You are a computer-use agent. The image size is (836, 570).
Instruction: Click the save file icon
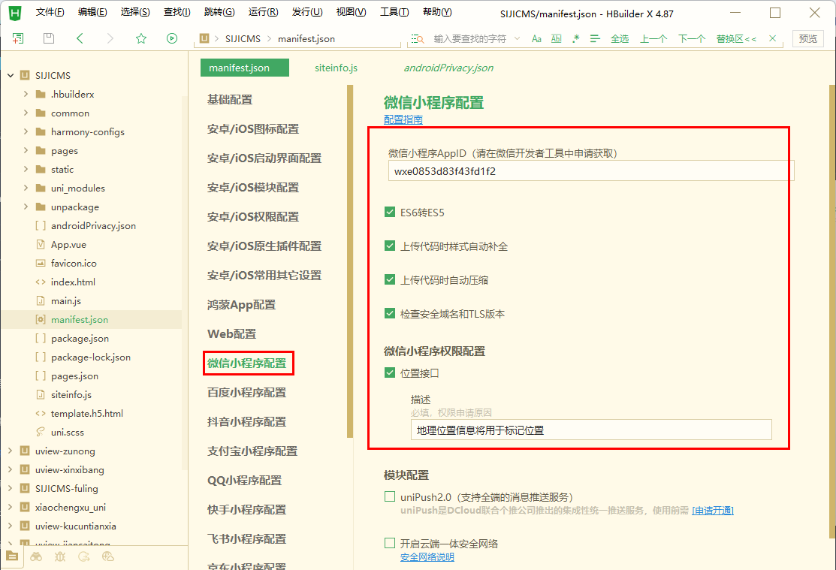49,38
